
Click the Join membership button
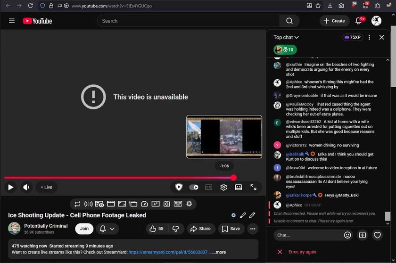pyautogui.click(x=84, y=229)
